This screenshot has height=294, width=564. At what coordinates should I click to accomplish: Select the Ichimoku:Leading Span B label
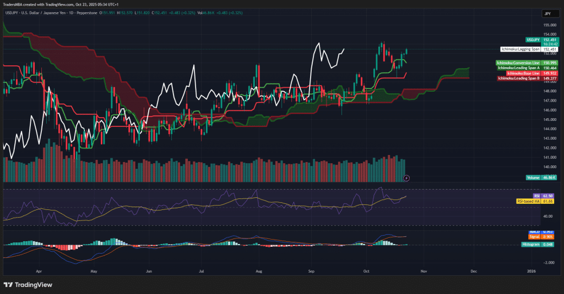click(x=527, y=78)
